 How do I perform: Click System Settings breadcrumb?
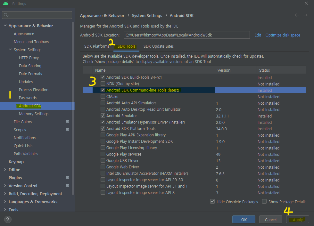pyautogui.click(x=147, y=15)
